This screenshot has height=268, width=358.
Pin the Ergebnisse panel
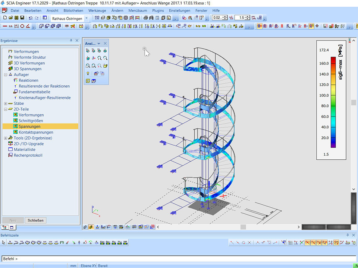71,41
